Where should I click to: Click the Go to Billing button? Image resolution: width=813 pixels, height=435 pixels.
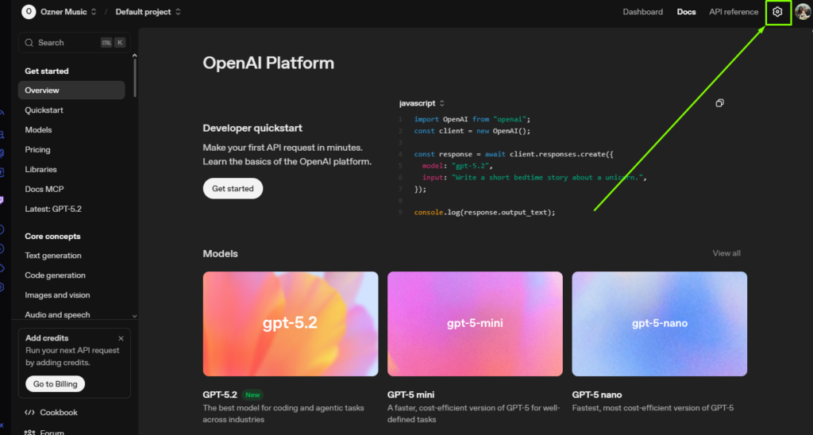pos(56,383)
